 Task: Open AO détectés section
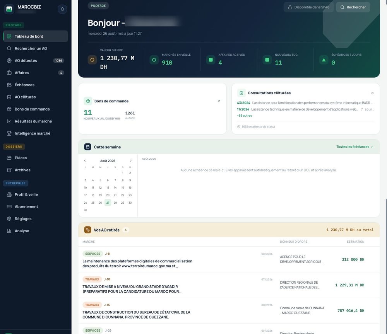coord(35,61)
